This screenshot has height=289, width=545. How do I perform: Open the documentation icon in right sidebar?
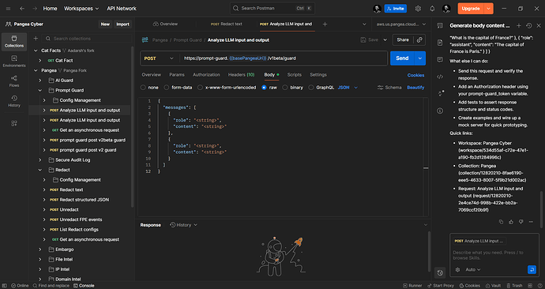(x=440, y=43)
